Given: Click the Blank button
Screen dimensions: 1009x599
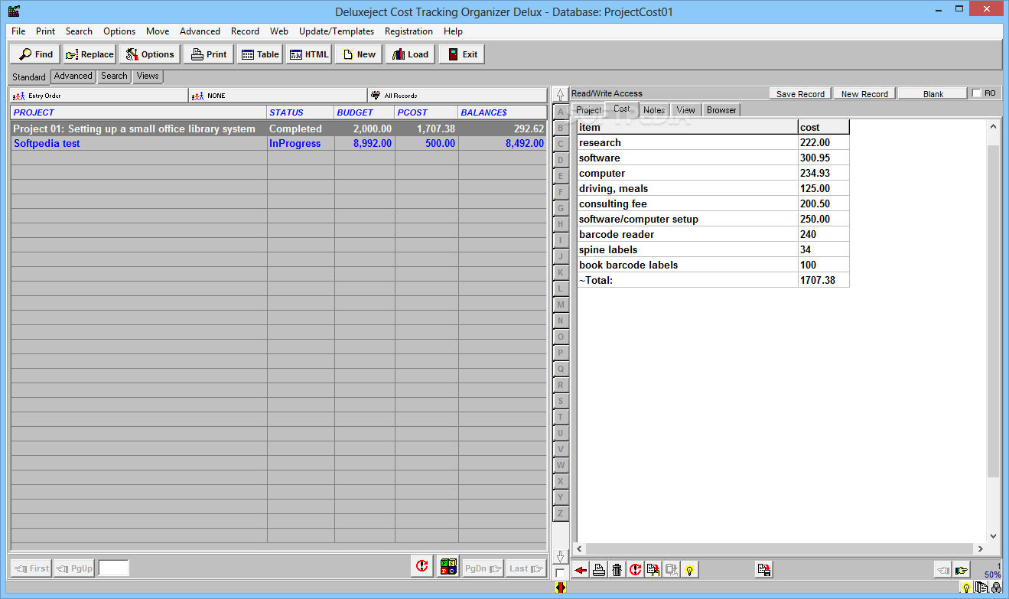Looking at the screenshot, I should 933,94.
